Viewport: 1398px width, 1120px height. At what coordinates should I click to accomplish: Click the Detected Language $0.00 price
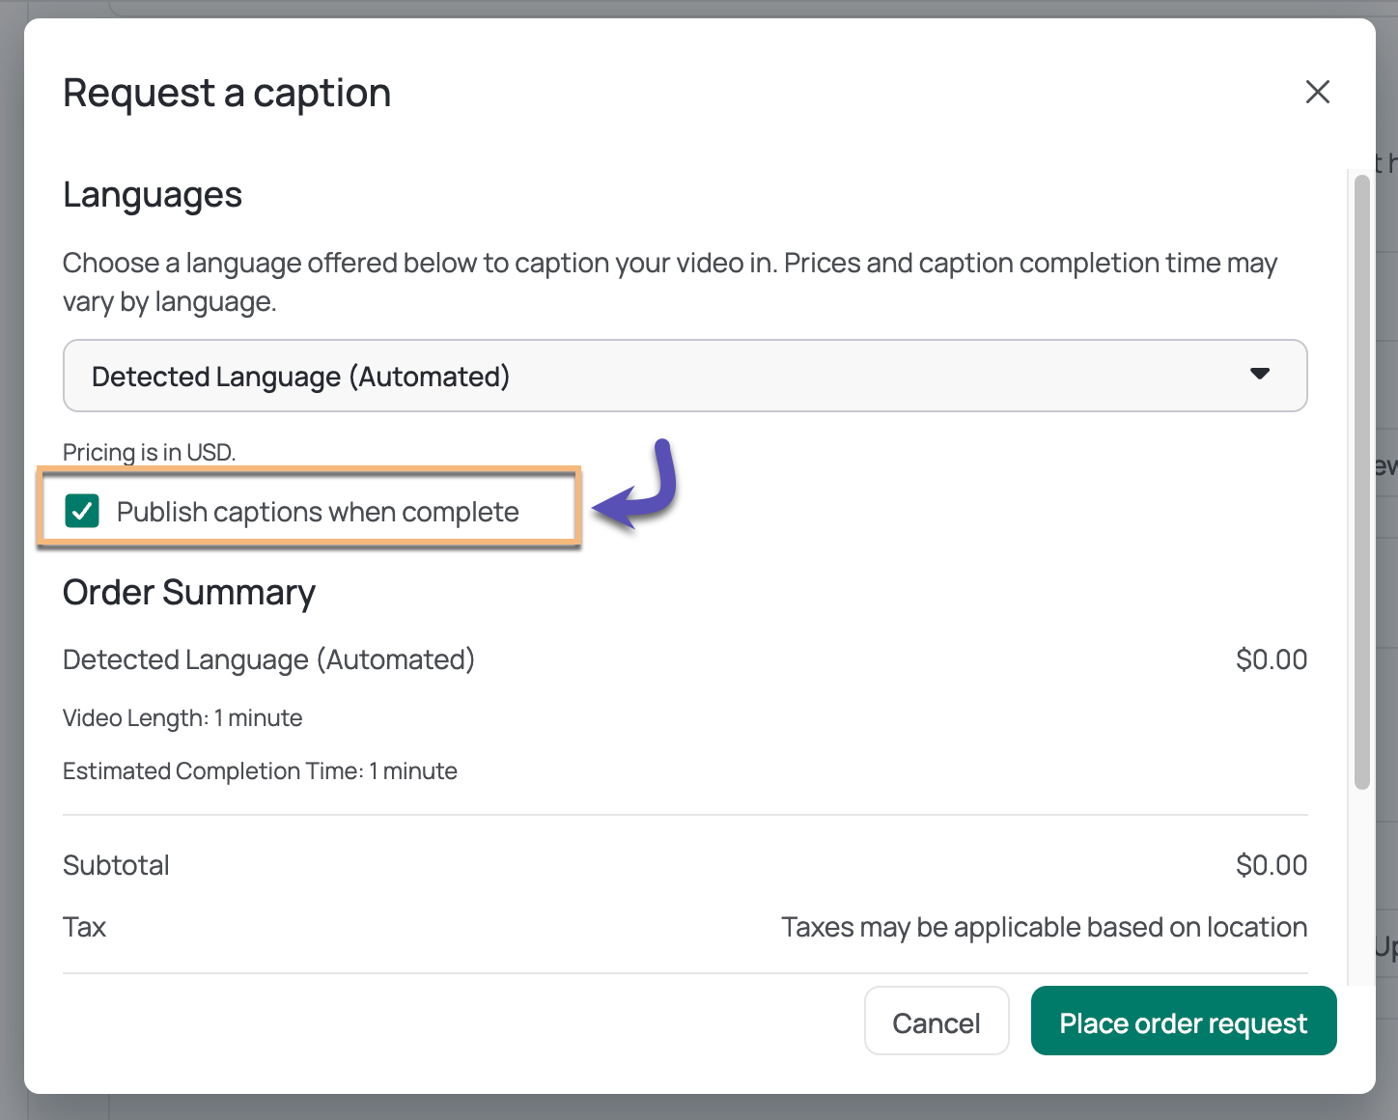(1272, 659)
